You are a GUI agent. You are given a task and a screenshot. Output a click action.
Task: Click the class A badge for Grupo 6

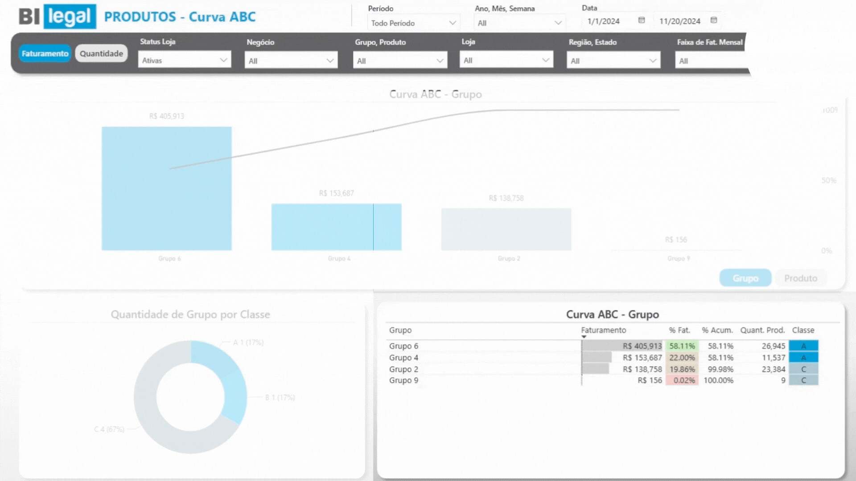(803, 346)
